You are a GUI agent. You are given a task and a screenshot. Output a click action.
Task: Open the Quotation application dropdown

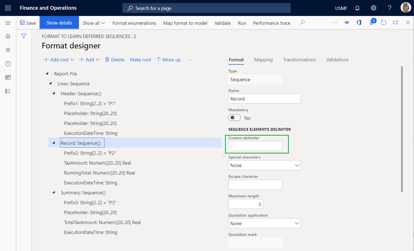264,223
